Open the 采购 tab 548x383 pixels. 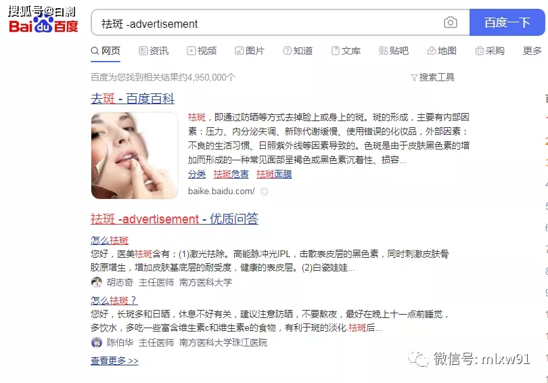click(x=490, y=51)
